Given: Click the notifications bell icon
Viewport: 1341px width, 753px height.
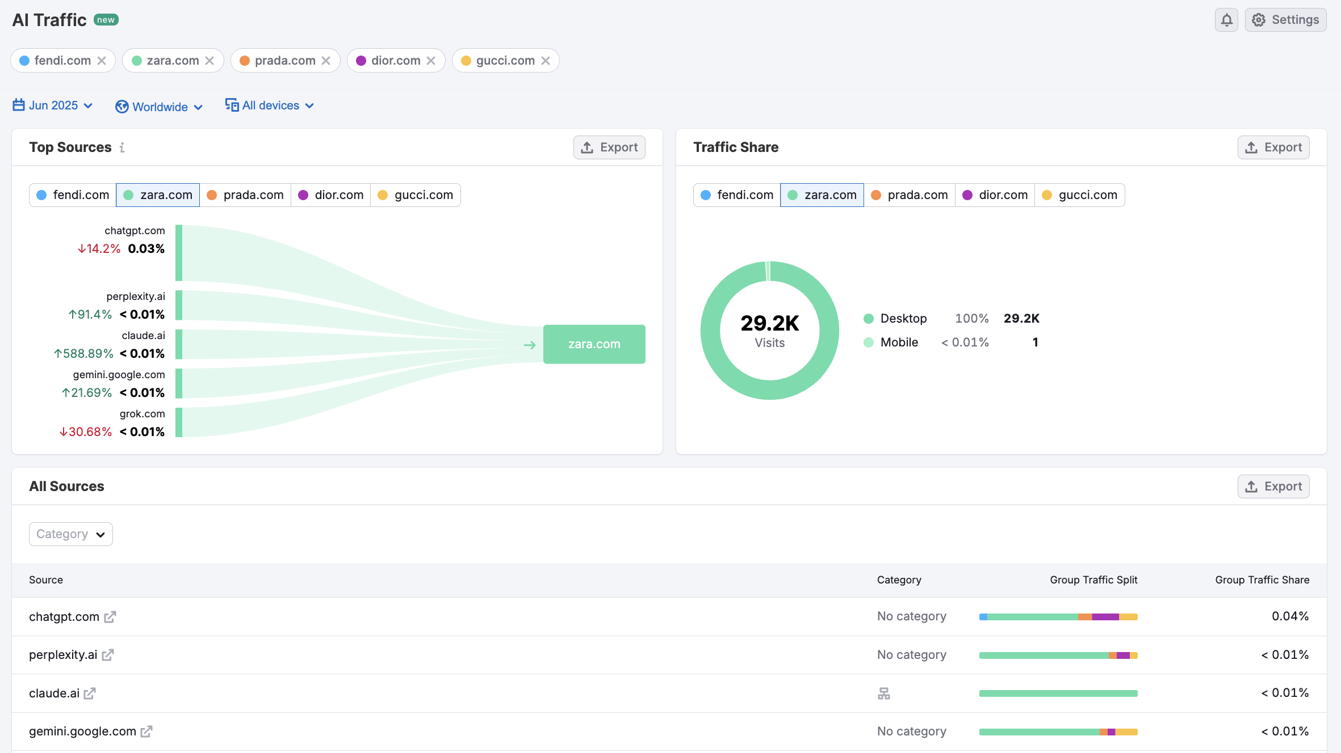Looking at the screenshot, I should tap(1226, 20).
